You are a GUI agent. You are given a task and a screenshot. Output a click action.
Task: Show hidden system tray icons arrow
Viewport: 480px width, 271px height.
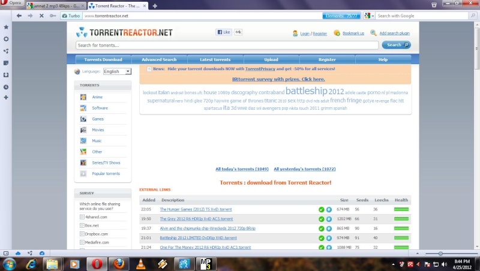coord(393,264)
